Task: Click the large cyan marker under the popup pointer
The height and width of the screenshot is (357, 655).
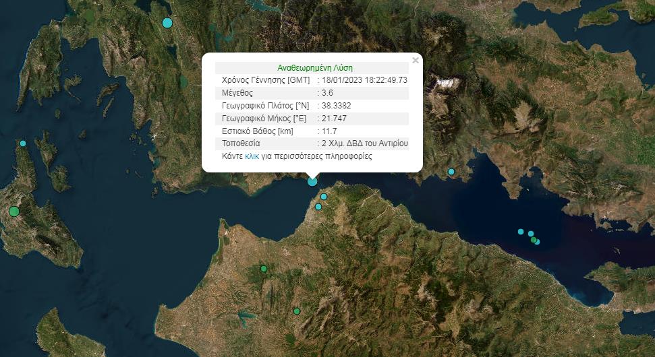Action: tap(312, 181)
